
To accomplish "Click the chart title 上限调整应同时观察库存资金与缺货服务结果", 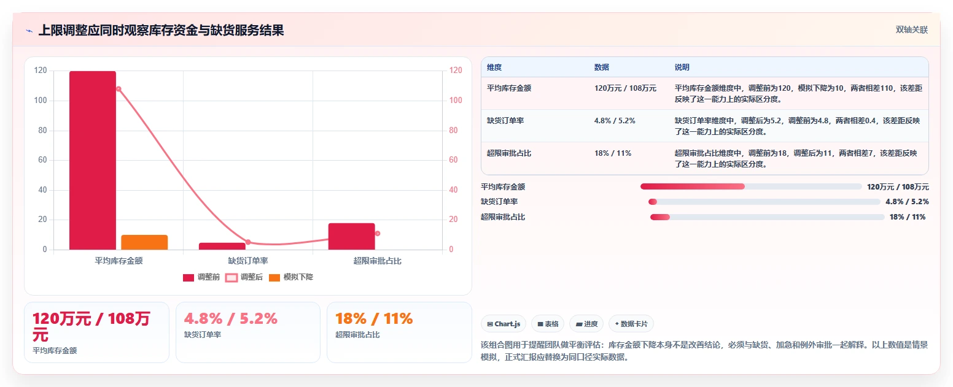I will (161, 31).
